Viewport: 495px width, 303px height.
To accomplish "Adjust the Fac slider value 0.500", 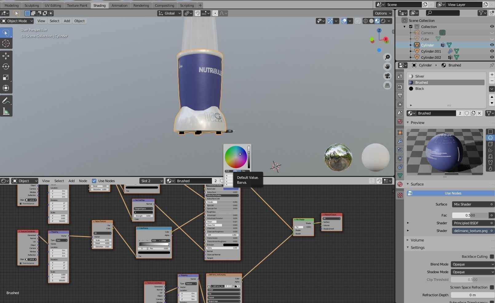I will coord(470,215).
